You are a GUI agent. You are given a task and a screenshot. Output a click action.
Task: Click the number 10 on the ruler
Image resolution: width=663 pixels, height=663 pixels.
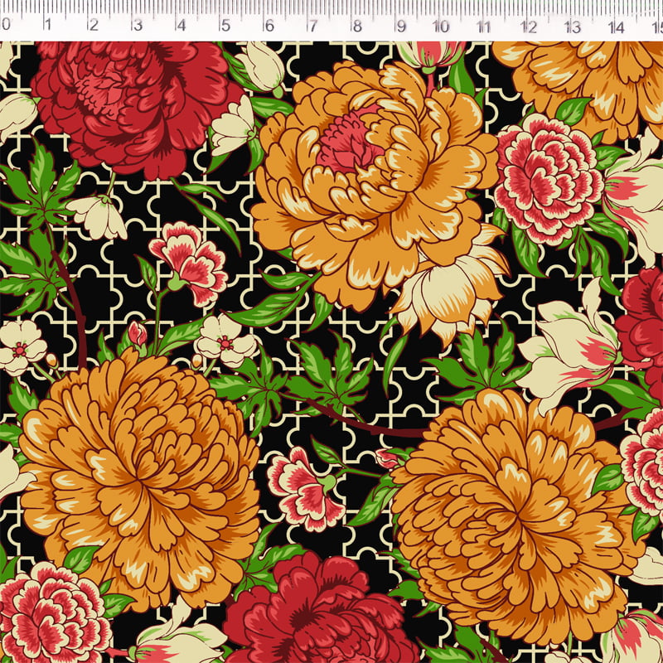(441, 25)
